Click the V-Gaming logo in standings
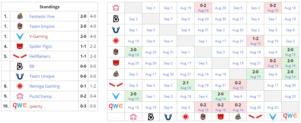This screenshot has width=301, height=123. (20, 36)
